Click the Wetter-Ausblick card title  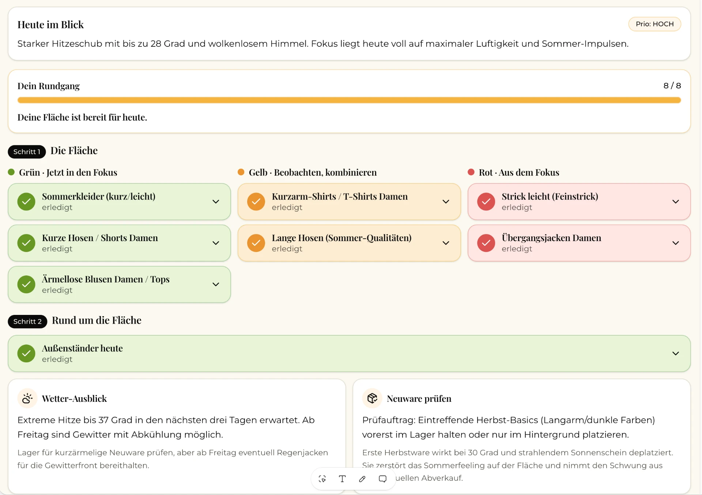pyautogui.click(x=74, y=399)
